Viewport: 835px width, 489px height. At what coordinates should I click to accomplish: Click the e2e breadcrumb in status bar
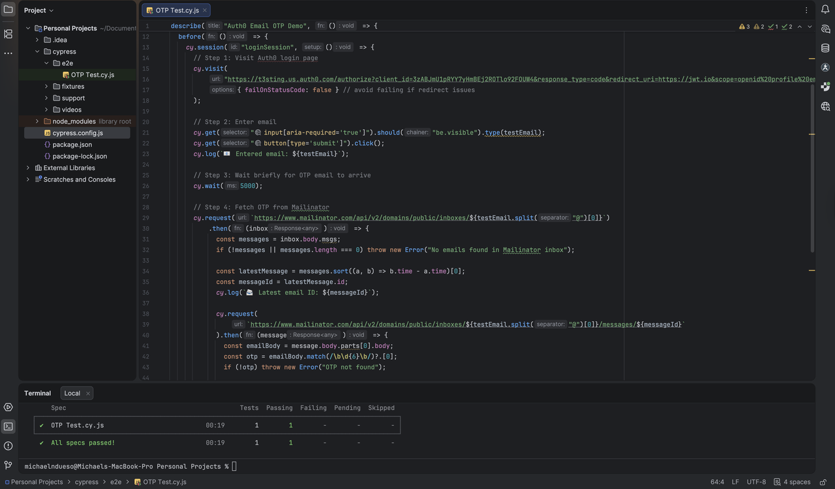115,482
